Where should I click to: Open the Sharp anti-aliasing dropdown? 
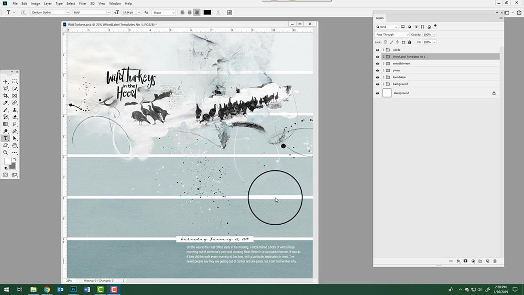click(163, 13)
